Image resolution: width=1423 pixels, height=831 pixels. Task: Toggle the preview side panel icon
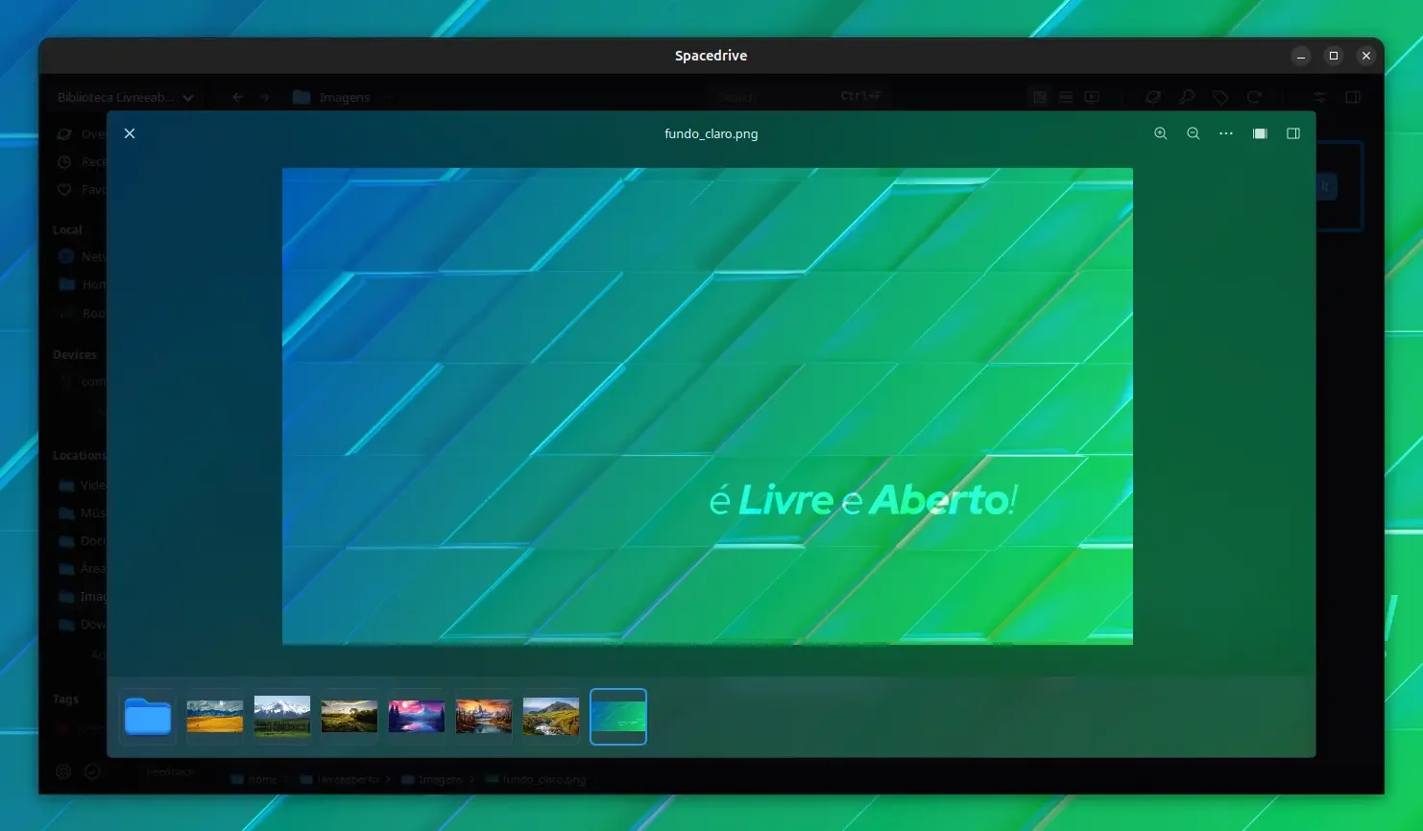(x=1293, y=133)
